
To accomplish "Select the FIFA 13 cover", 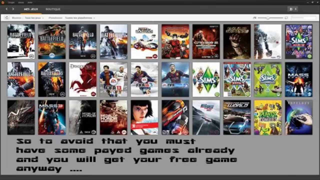I will coord(114,79).
